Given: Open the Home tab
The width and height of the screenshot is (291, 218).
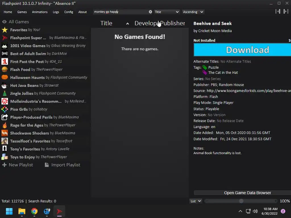Looking at the screenshot, I should coord(8,12).
